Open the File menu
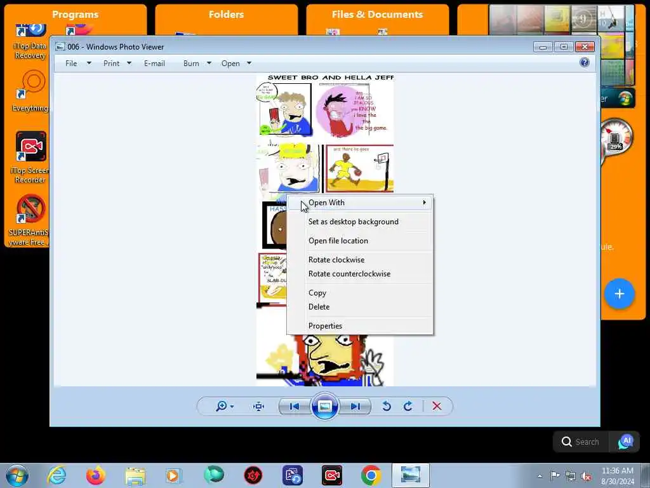The image size is (650, 488). (x=71, y=64)
